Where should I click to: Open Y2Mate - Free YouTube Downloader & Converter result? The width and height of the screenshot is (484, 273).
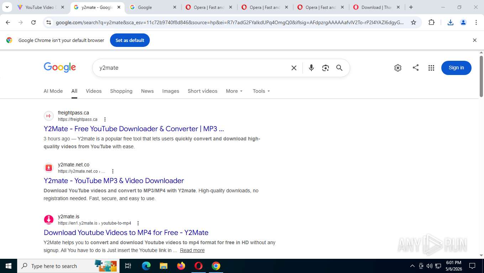pos(134,129)
